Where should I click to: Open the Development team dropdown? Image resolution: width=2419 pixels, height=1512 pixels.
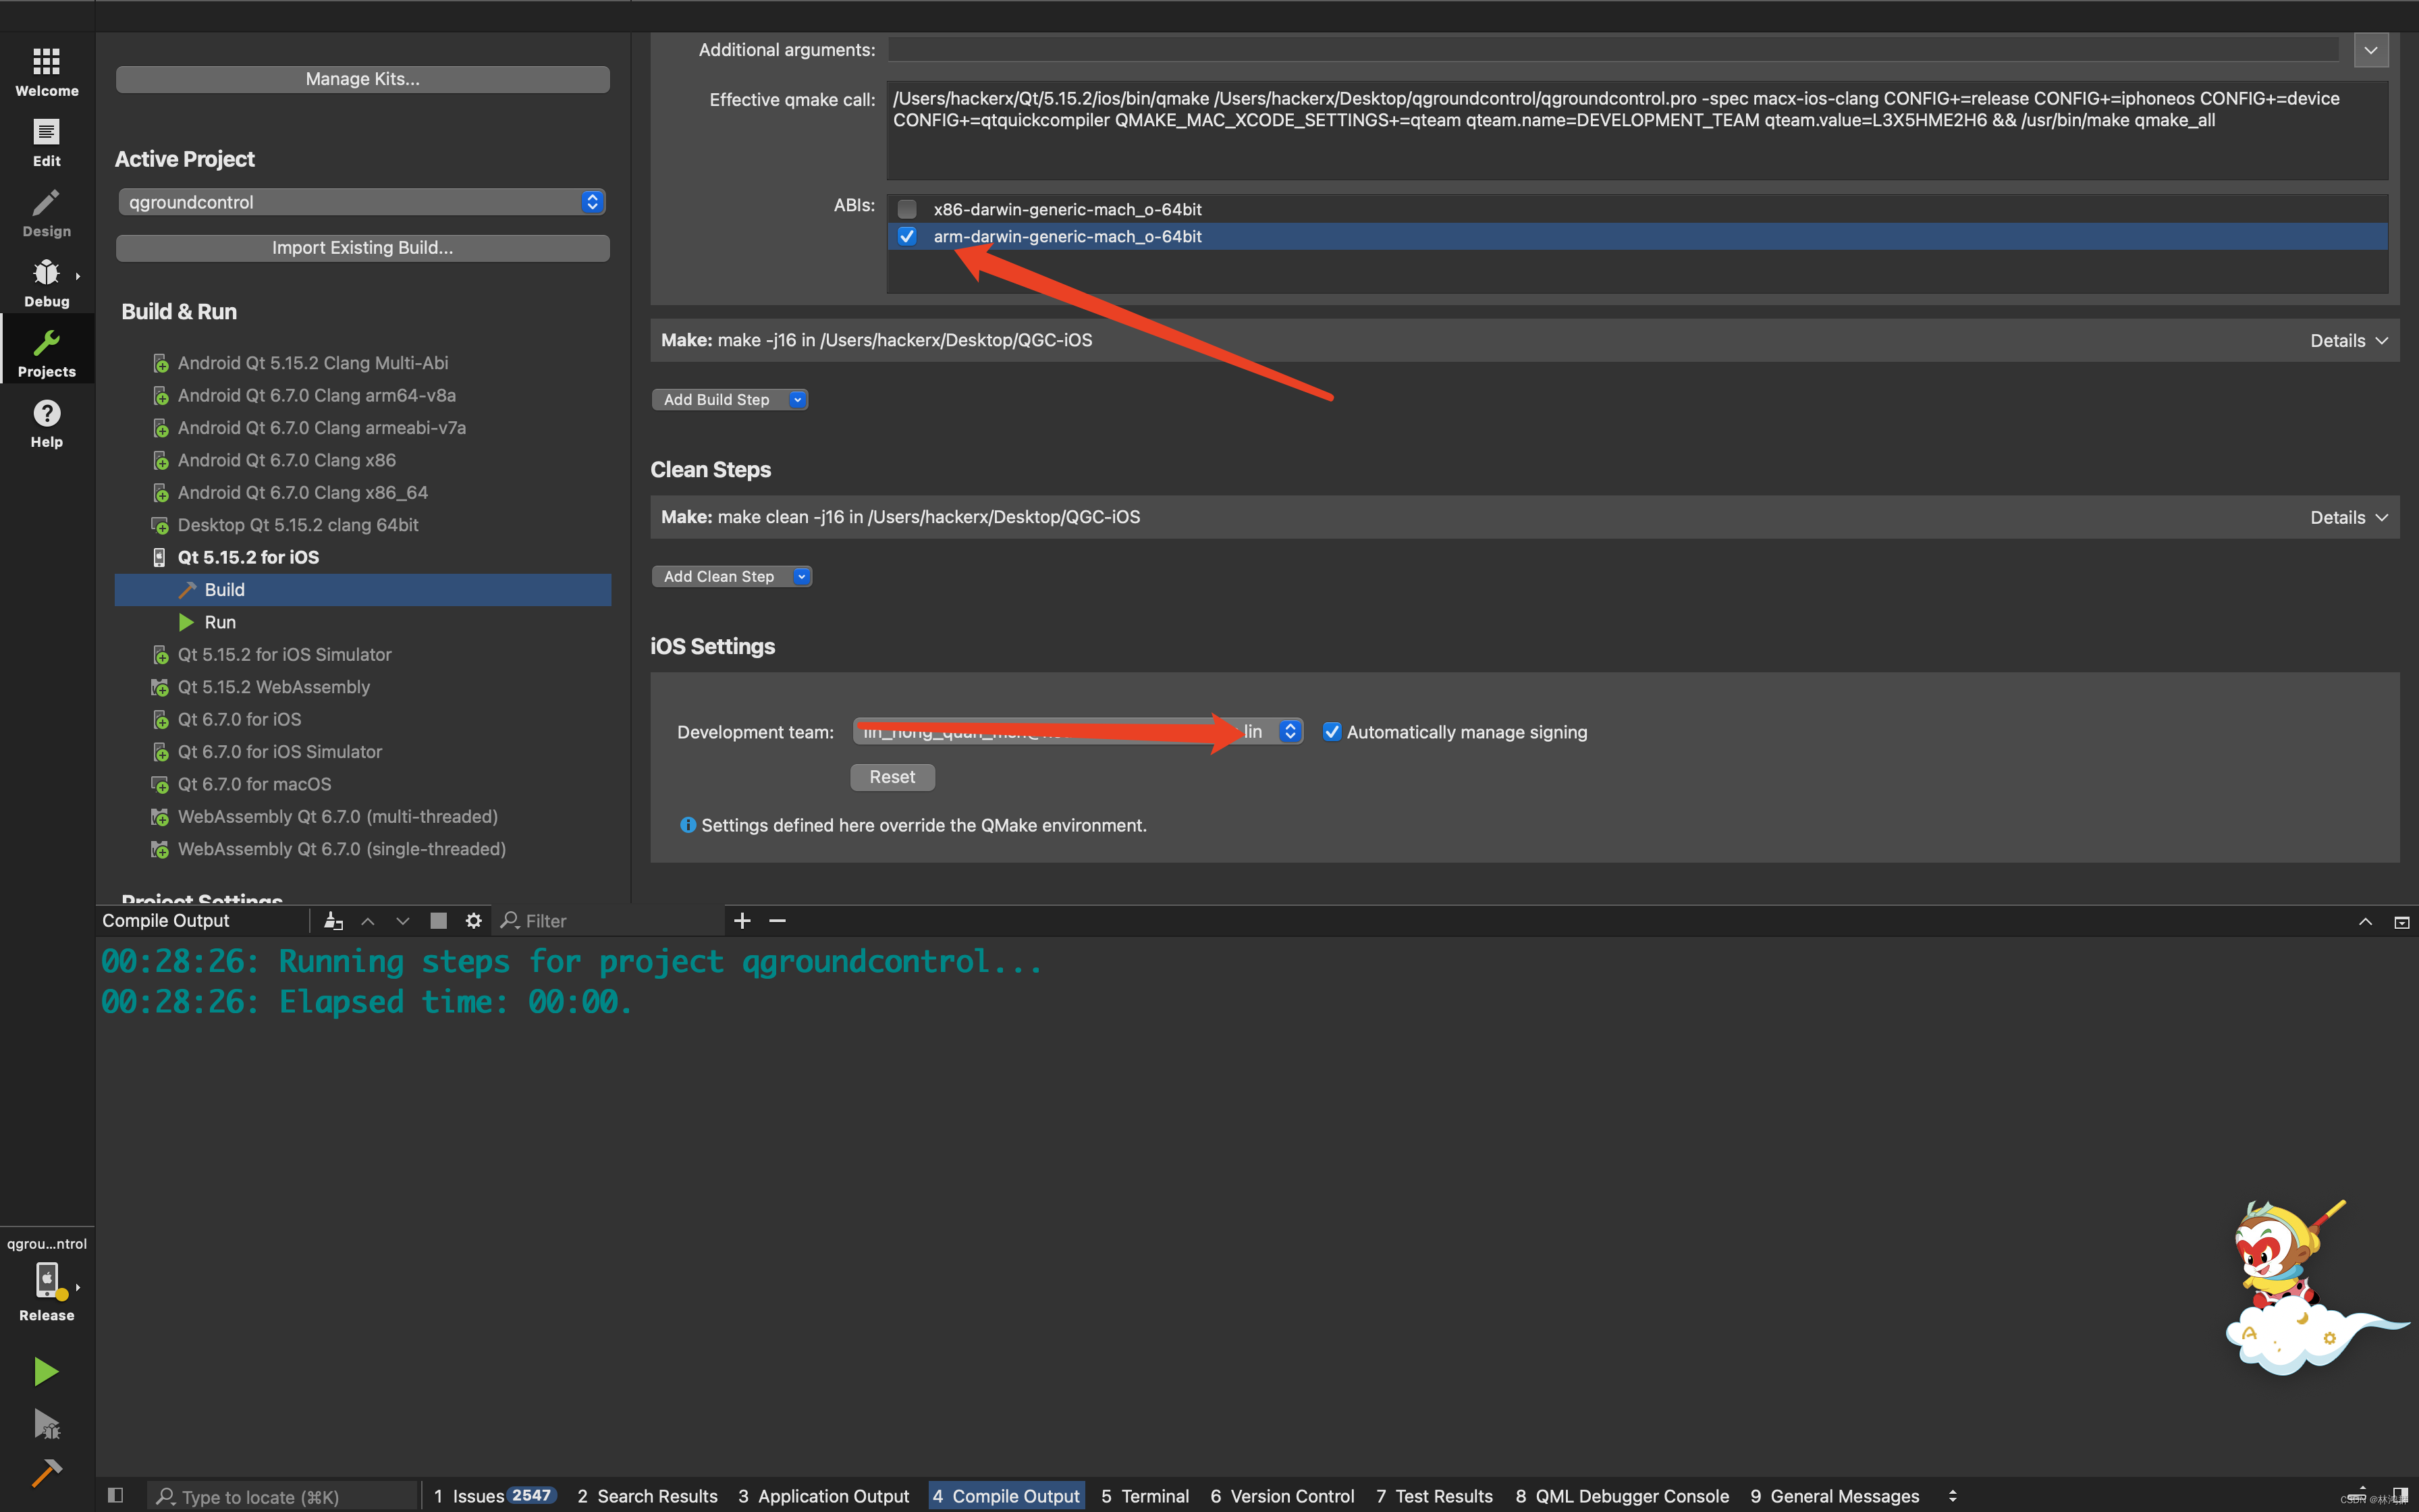[1078, 731]
